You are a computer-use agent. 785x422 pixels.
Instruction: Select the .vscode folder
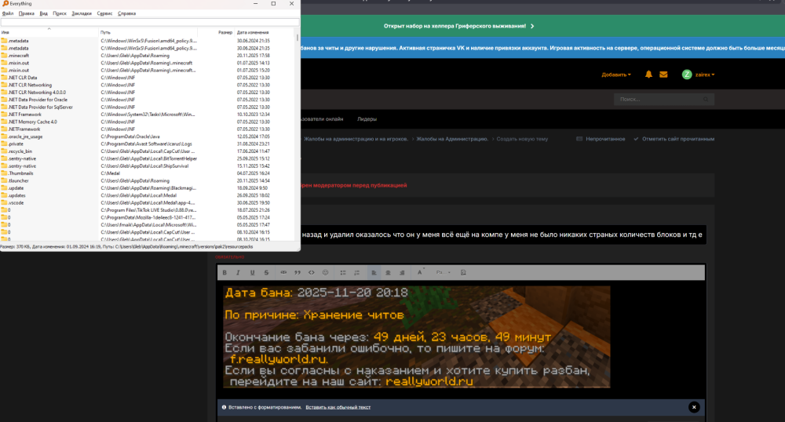click(148, 202)
